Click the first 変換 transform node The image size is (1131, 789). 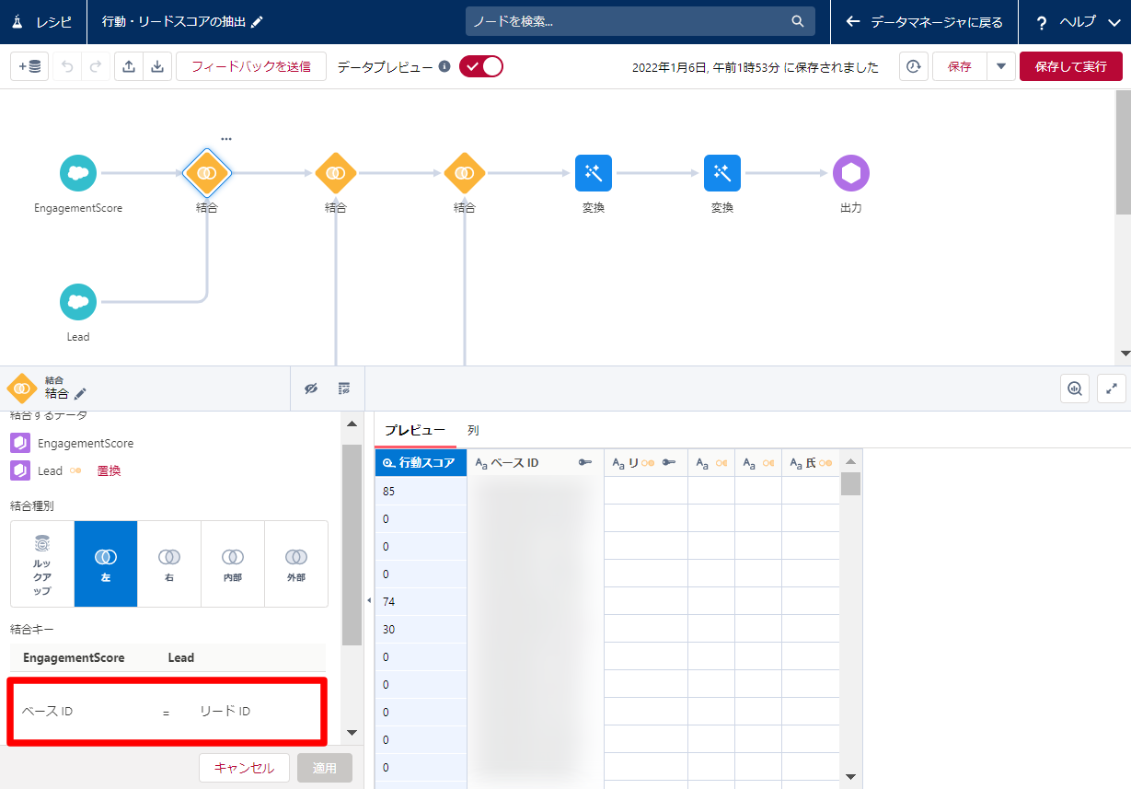pos(594,173)
